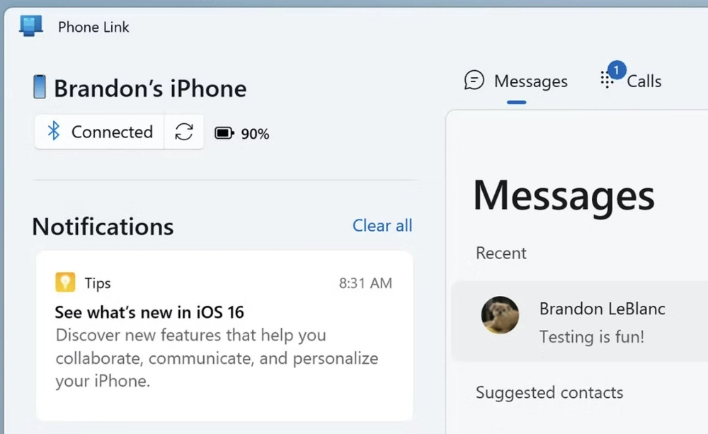Image resolution: width=708 pixels, height=434 pixels.
Task: Click the battery level icon
Action: [x=224, y=133]
